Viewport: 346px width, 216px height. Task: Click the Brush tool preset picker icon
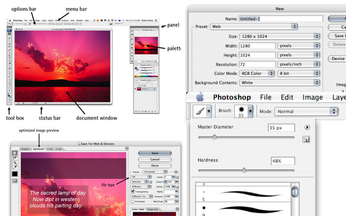coord(200,111)
